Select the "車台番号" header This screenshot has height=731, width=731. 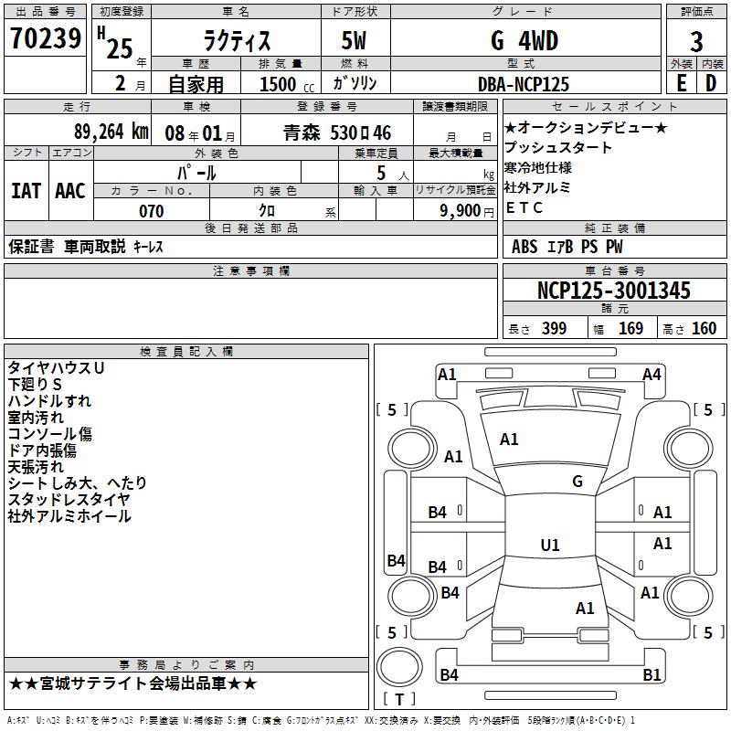tap(614, 270)
